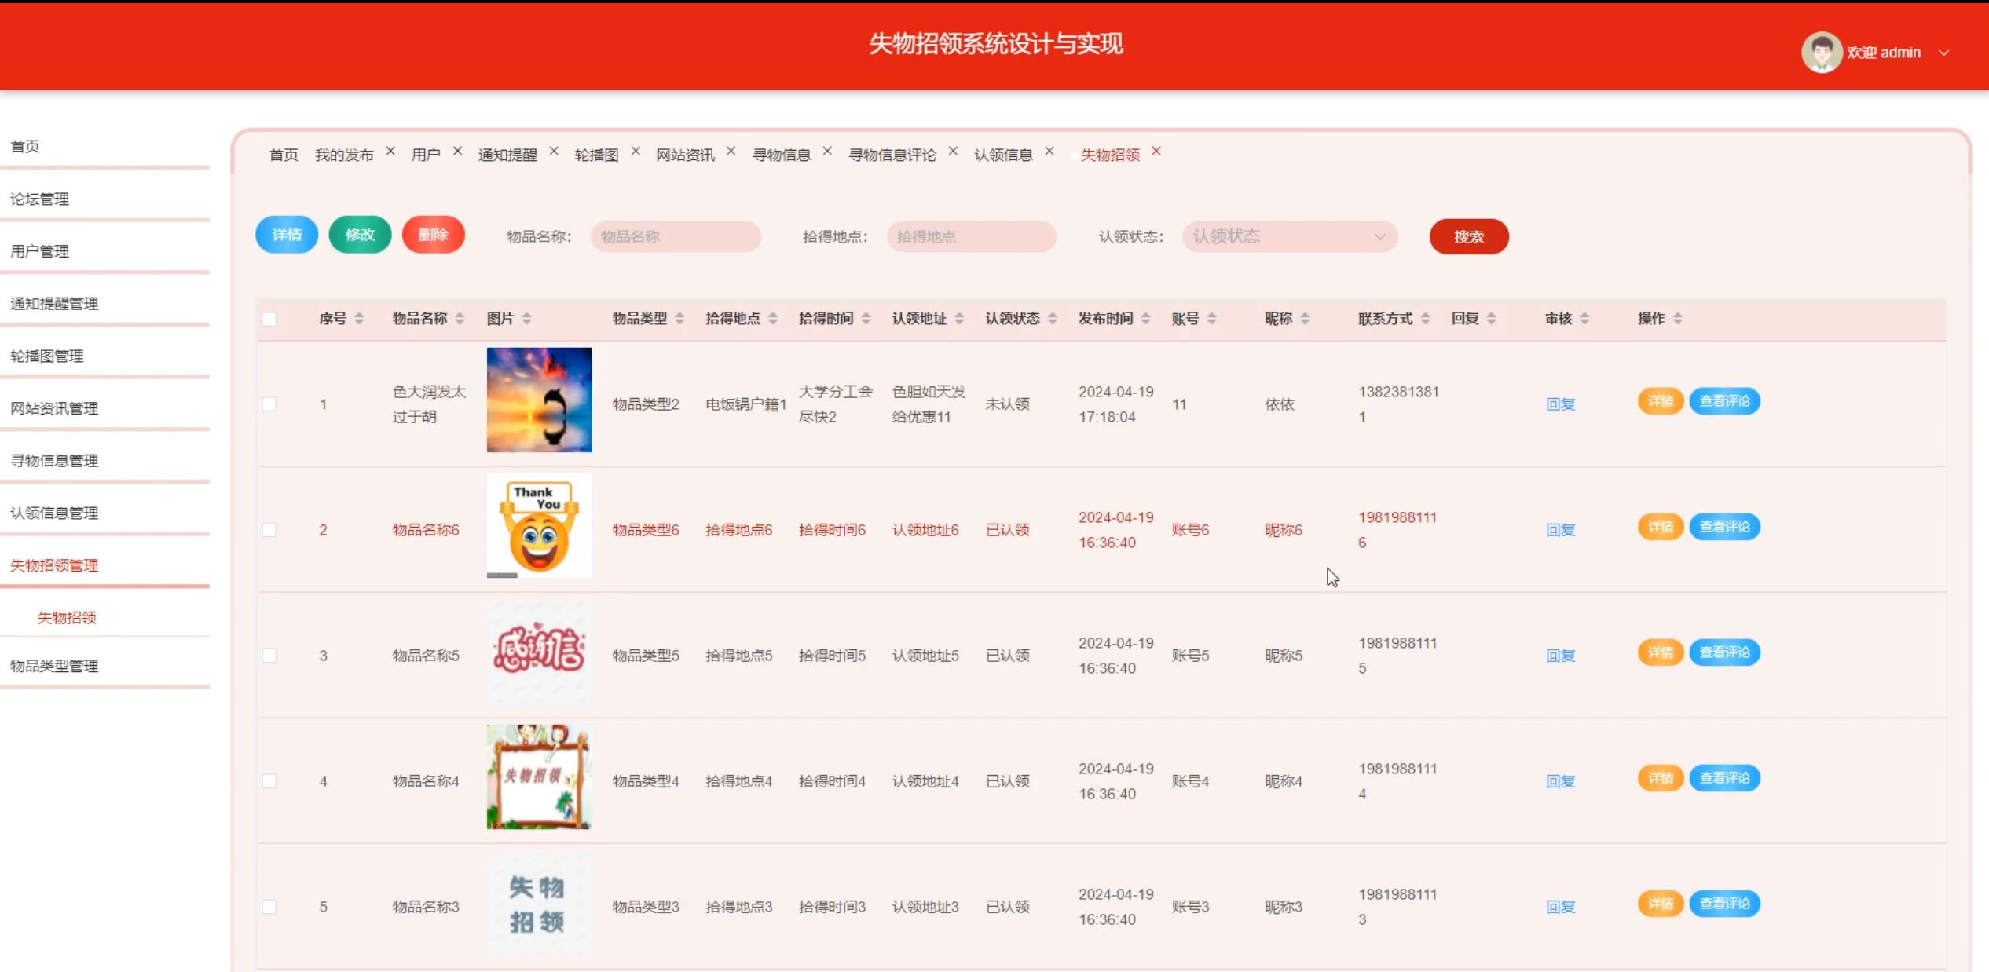Open 论坛管理 from the sidebar menu

[40, 199]
